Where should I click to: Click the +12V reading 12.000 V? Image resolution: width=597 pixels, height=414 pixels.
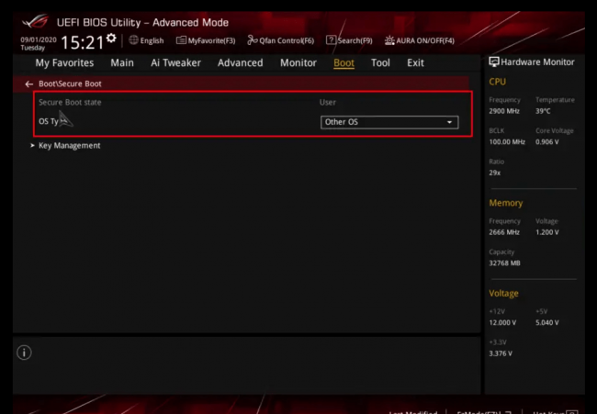[x=502, y=323]
